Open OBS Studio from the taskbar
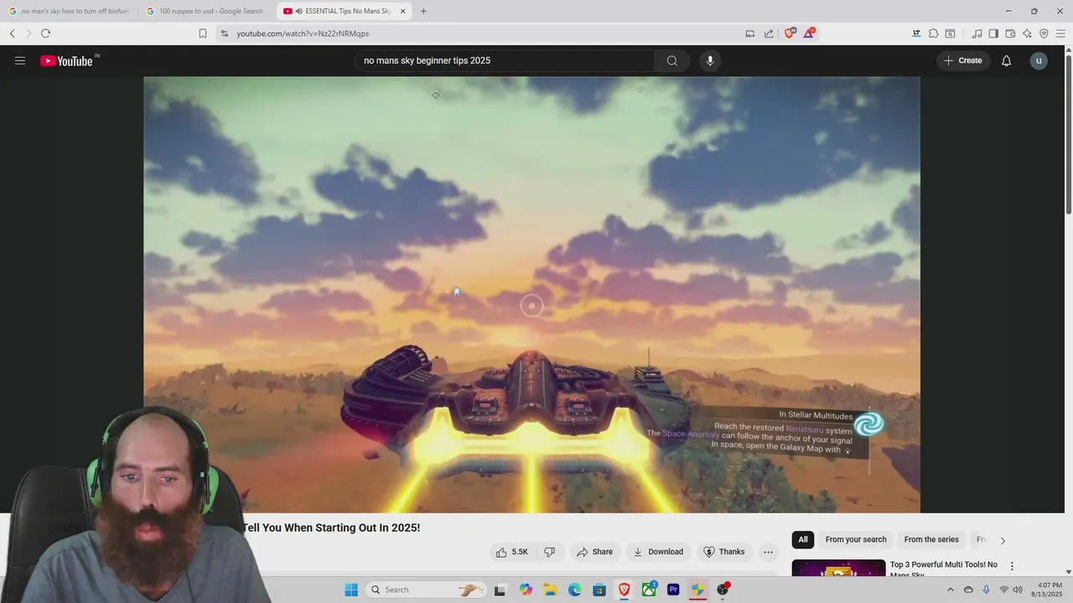 (723, 590)
